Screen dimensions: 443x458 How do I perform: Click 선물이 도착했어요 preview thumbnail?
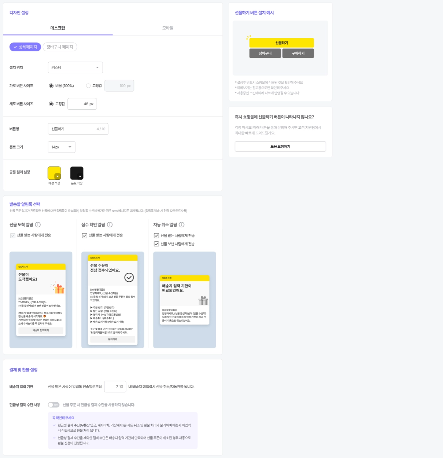pos(41,300)
